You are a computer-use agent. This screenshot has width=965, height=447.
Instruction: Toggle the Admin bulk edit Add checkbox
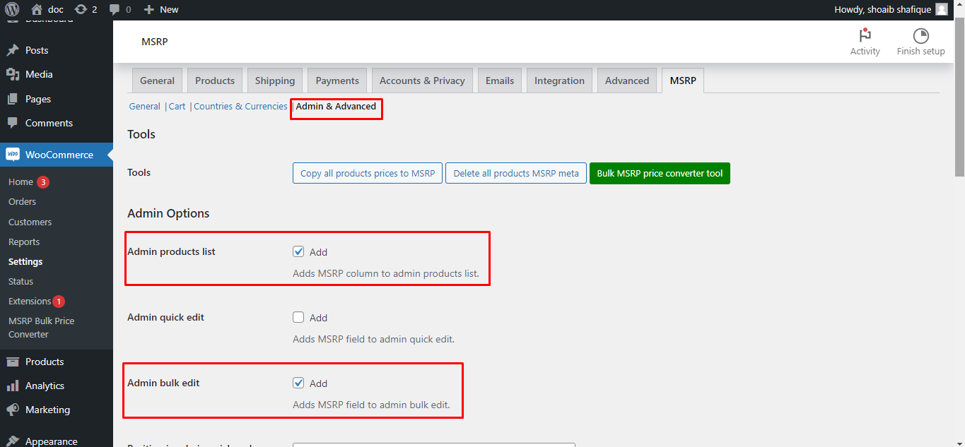click(298, 383)
